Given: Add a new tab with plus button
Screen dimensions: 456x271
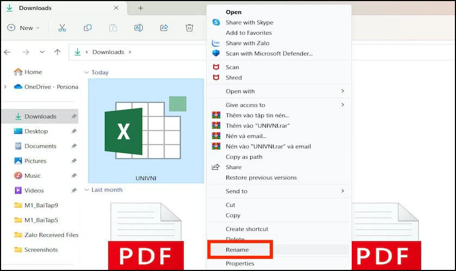Looking at the screenshot, I should coord(141,8).
